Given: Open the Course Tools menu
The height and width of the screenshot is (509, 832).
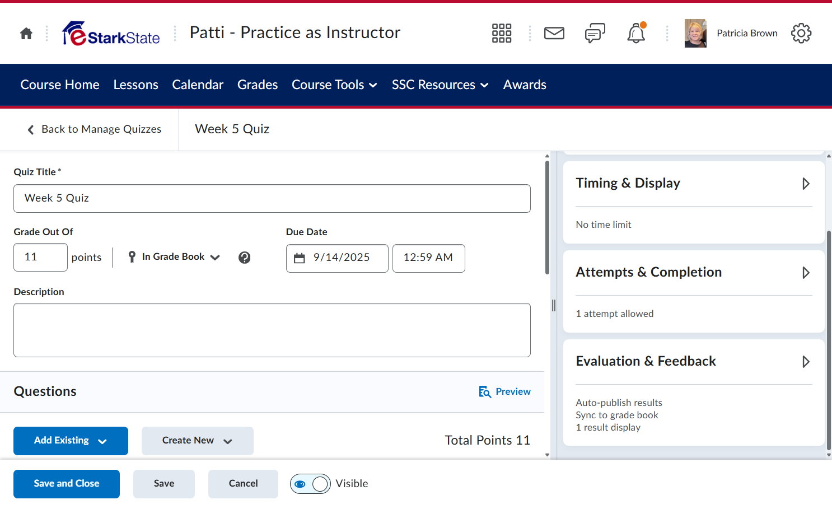Looking at the screenshot, I should 334,85.
